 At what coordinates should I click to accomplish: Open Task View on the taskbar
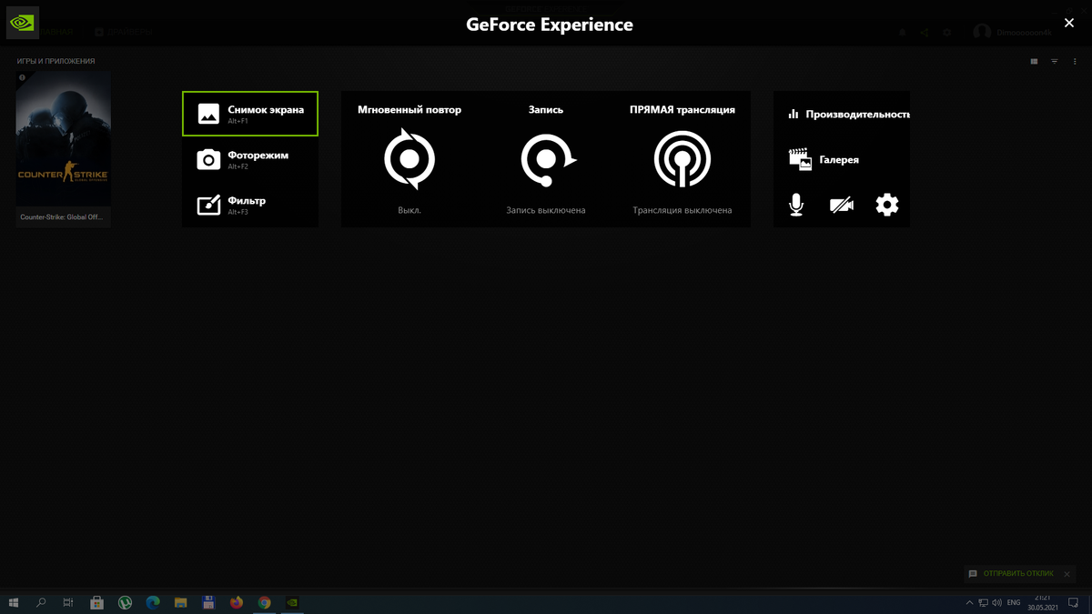point(68,602)
